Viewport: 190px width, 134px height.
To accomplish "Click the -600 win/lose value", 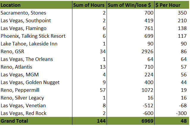I will (x=148, y=113).
